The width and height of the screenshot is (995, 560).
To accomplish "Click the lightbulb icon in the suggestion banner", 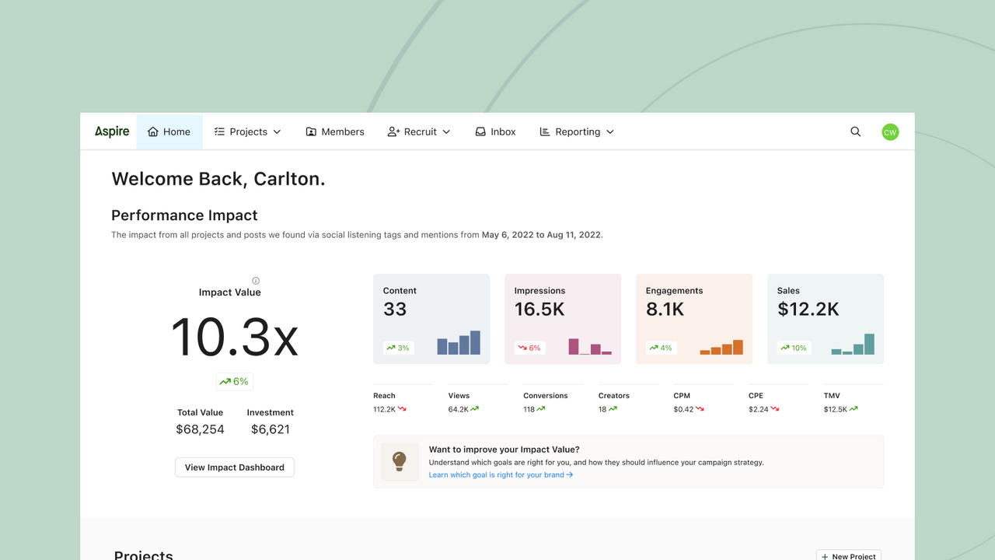I will [x=400, y=461].
